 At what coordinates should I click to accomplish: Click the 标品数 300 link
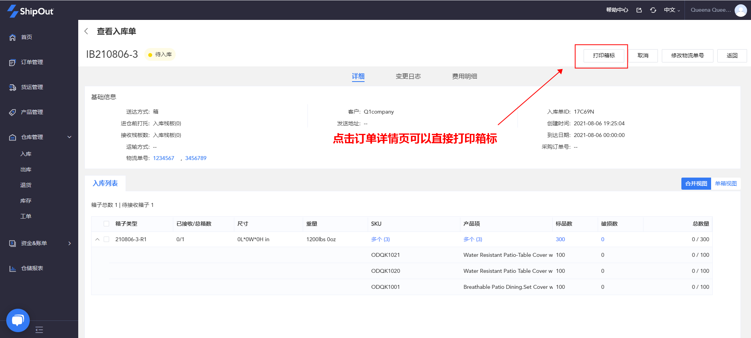(x=561, y=239)
